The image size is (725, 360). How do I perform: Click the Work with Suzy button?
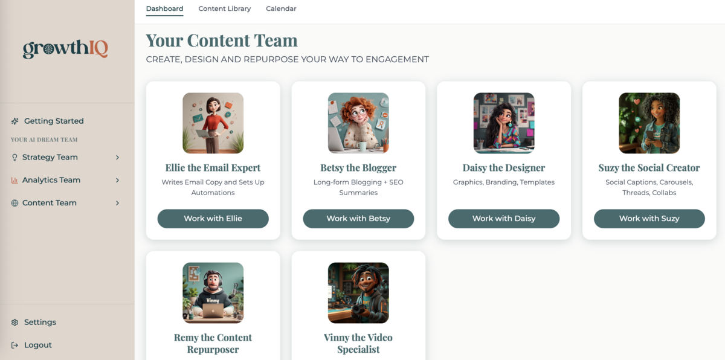click(x=649, y=219)
